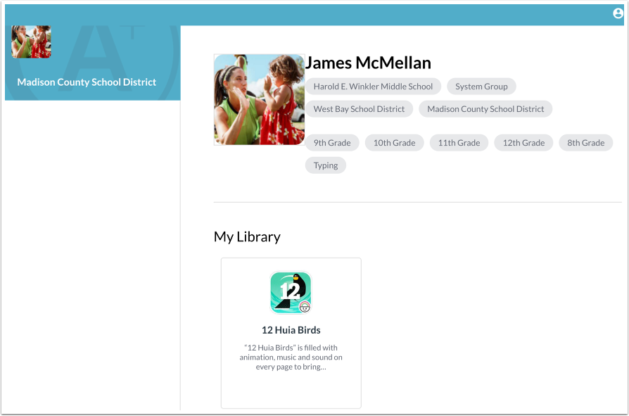Click James McMellan's profile photo
629x416 pixels.
(259, 99)
